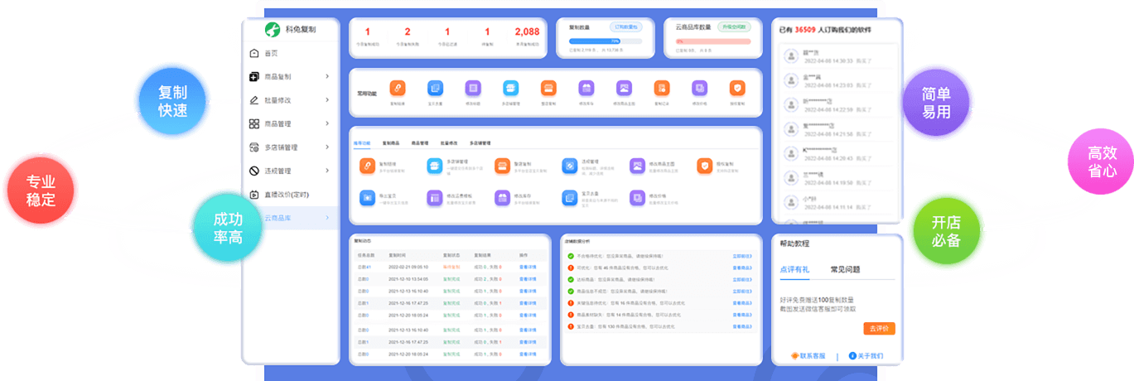The height and width of the screenshot is (381, 1134).
Task: Open the 修改库存 purple icon in grid
Action: [502, 198]
